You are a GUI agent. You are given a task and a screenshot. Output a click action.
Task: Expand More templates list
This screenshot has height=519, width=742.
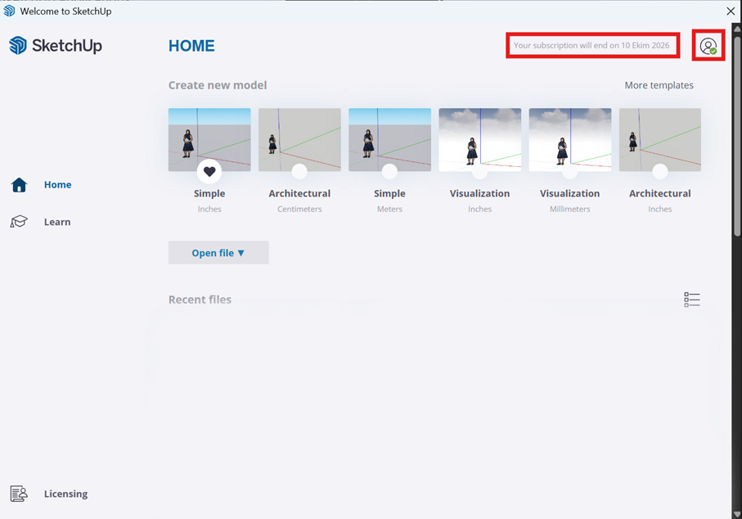pos(659,85)
